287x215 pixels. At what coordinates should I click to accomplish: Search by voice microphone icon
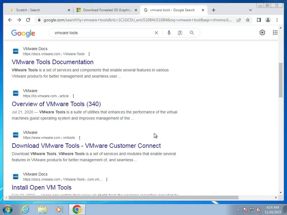click(169, 33)
